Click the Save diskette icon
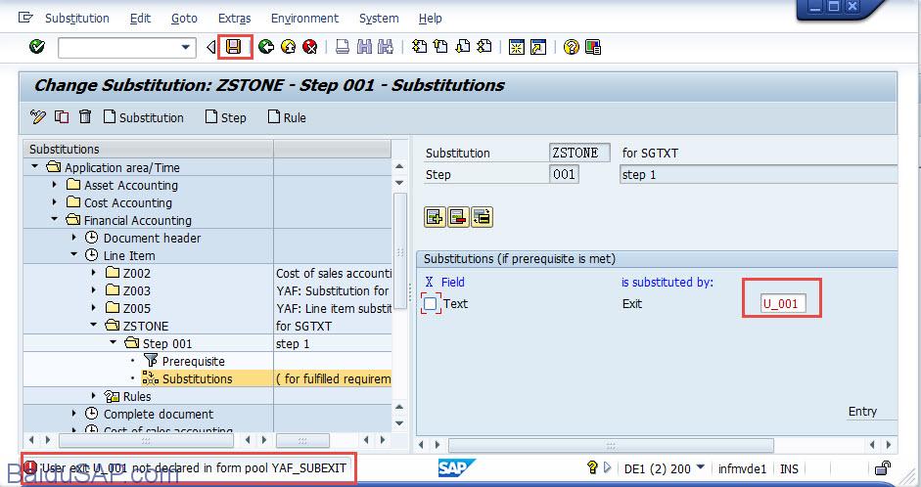Screen dimensions: 921x487 [x=234, y=47]
